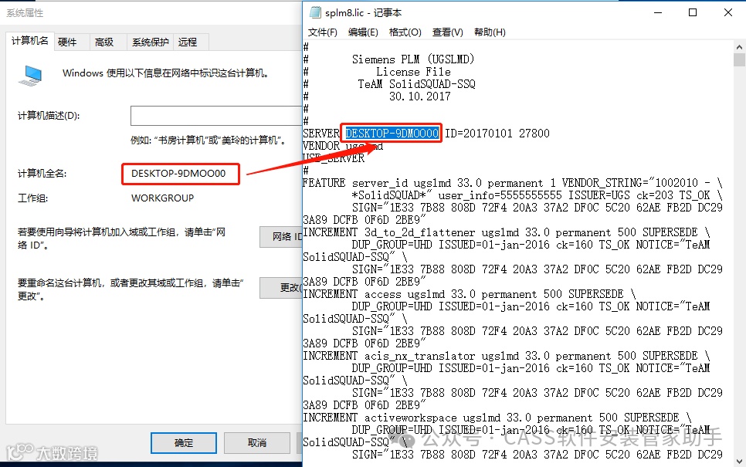This screenshot has width=746, height=467.
Task: Open the 文件(F) menu
Action: (x=323, y=32)
